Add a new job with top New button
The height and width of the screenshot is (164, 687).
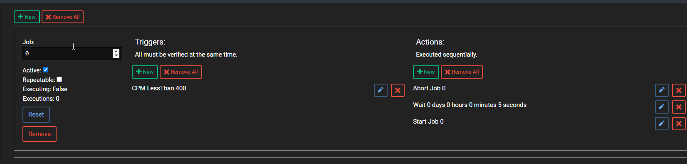(x=27, y=17)
